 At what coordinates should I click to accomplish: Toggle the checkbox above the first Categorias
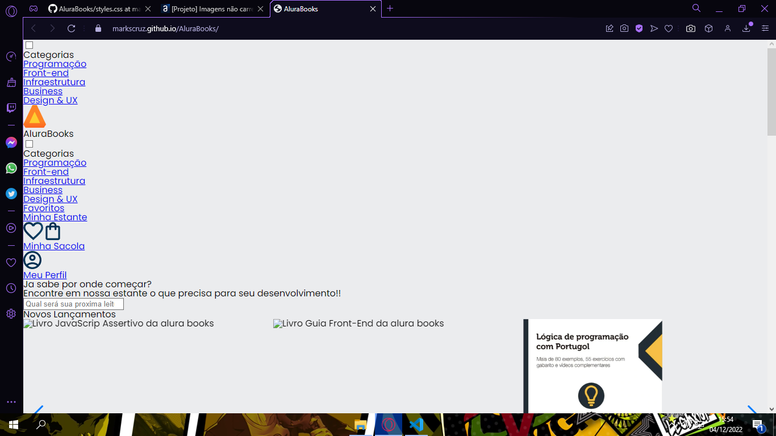(29, 45)
